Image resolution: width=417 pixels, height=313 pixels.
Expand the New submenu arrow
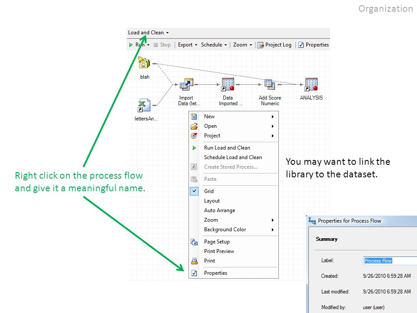(x=273, y=117)
